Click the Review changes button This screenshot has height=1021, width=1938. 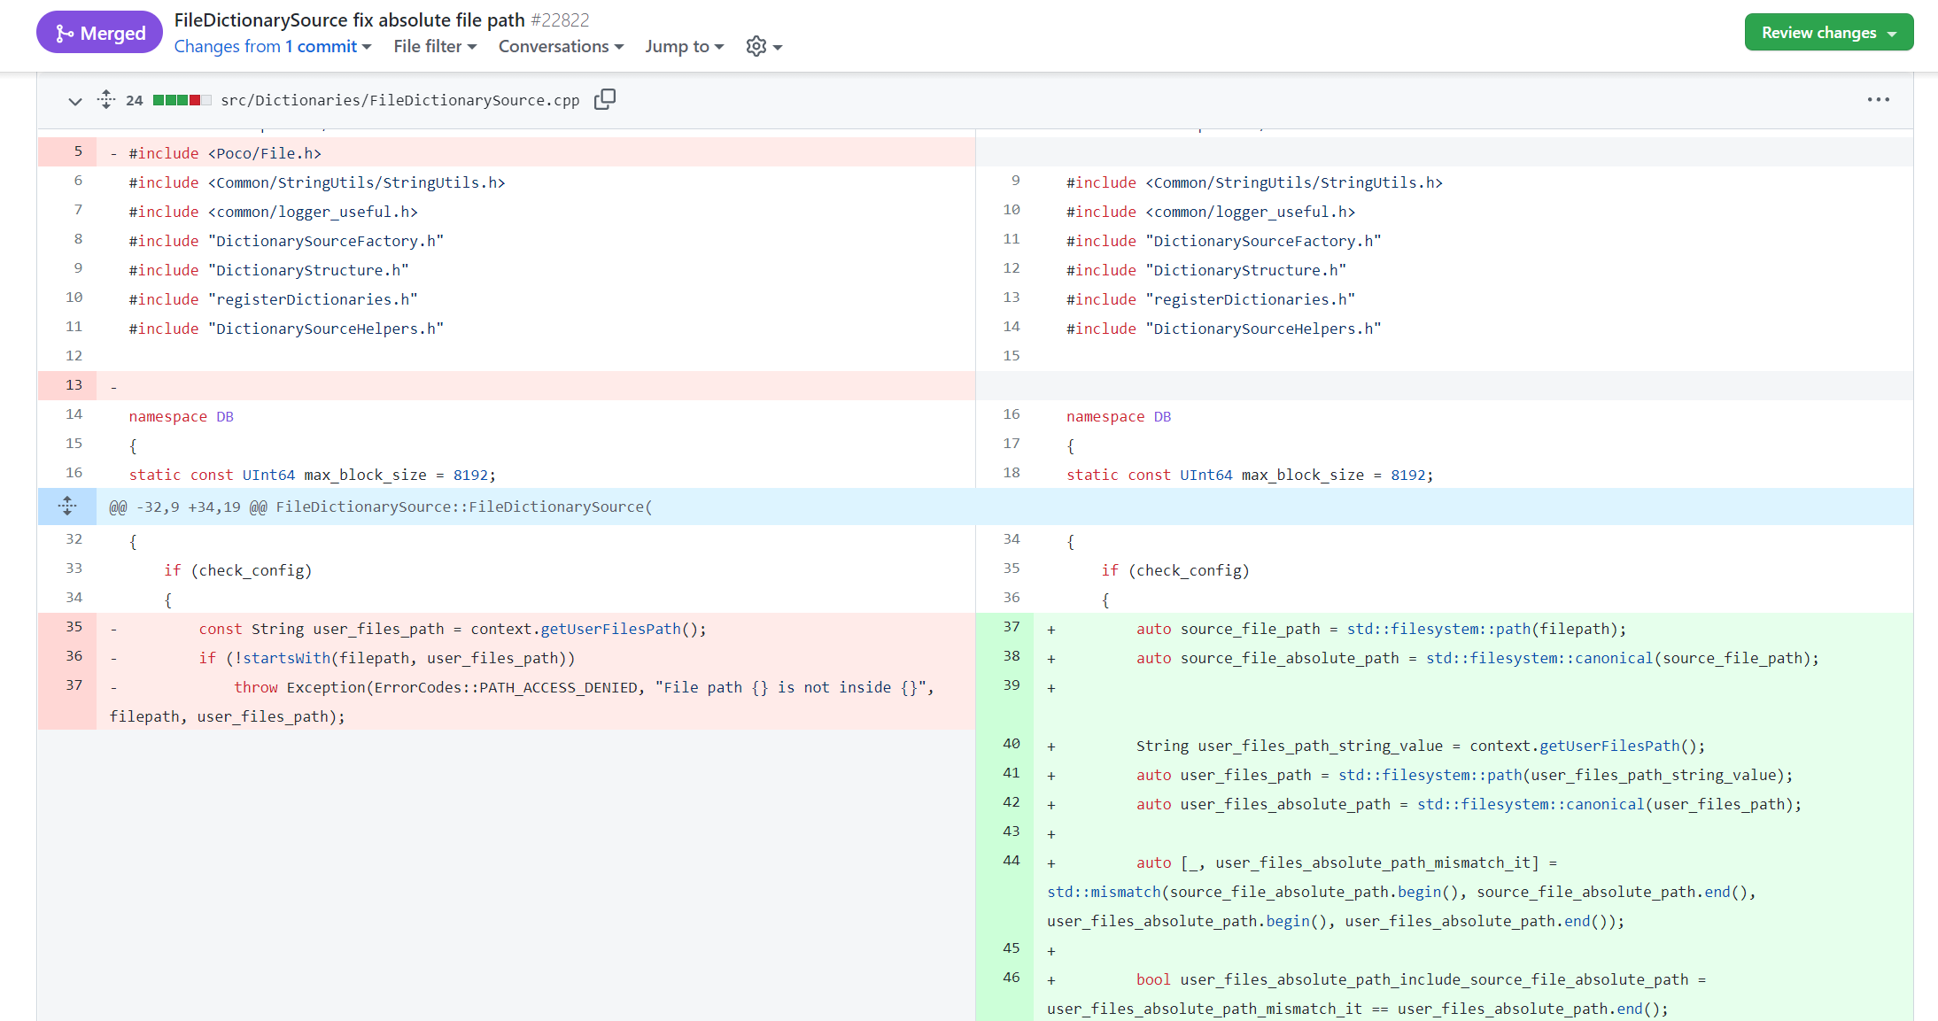[x=1828, y=33]
